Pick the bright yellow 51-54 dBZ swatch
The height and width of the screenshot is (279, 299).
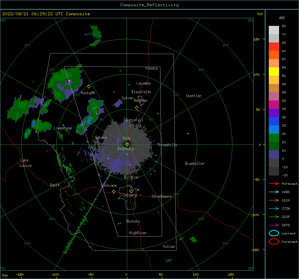coord(274,72)
